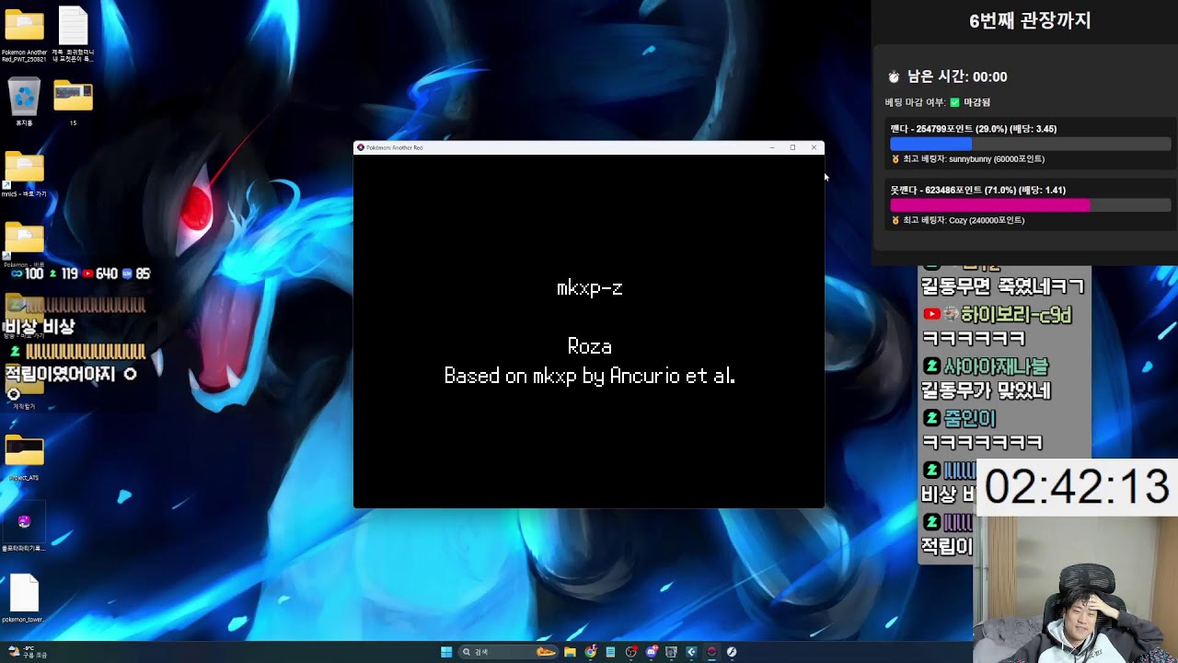Open the weather widget on the taskbar

click(26, 652)
